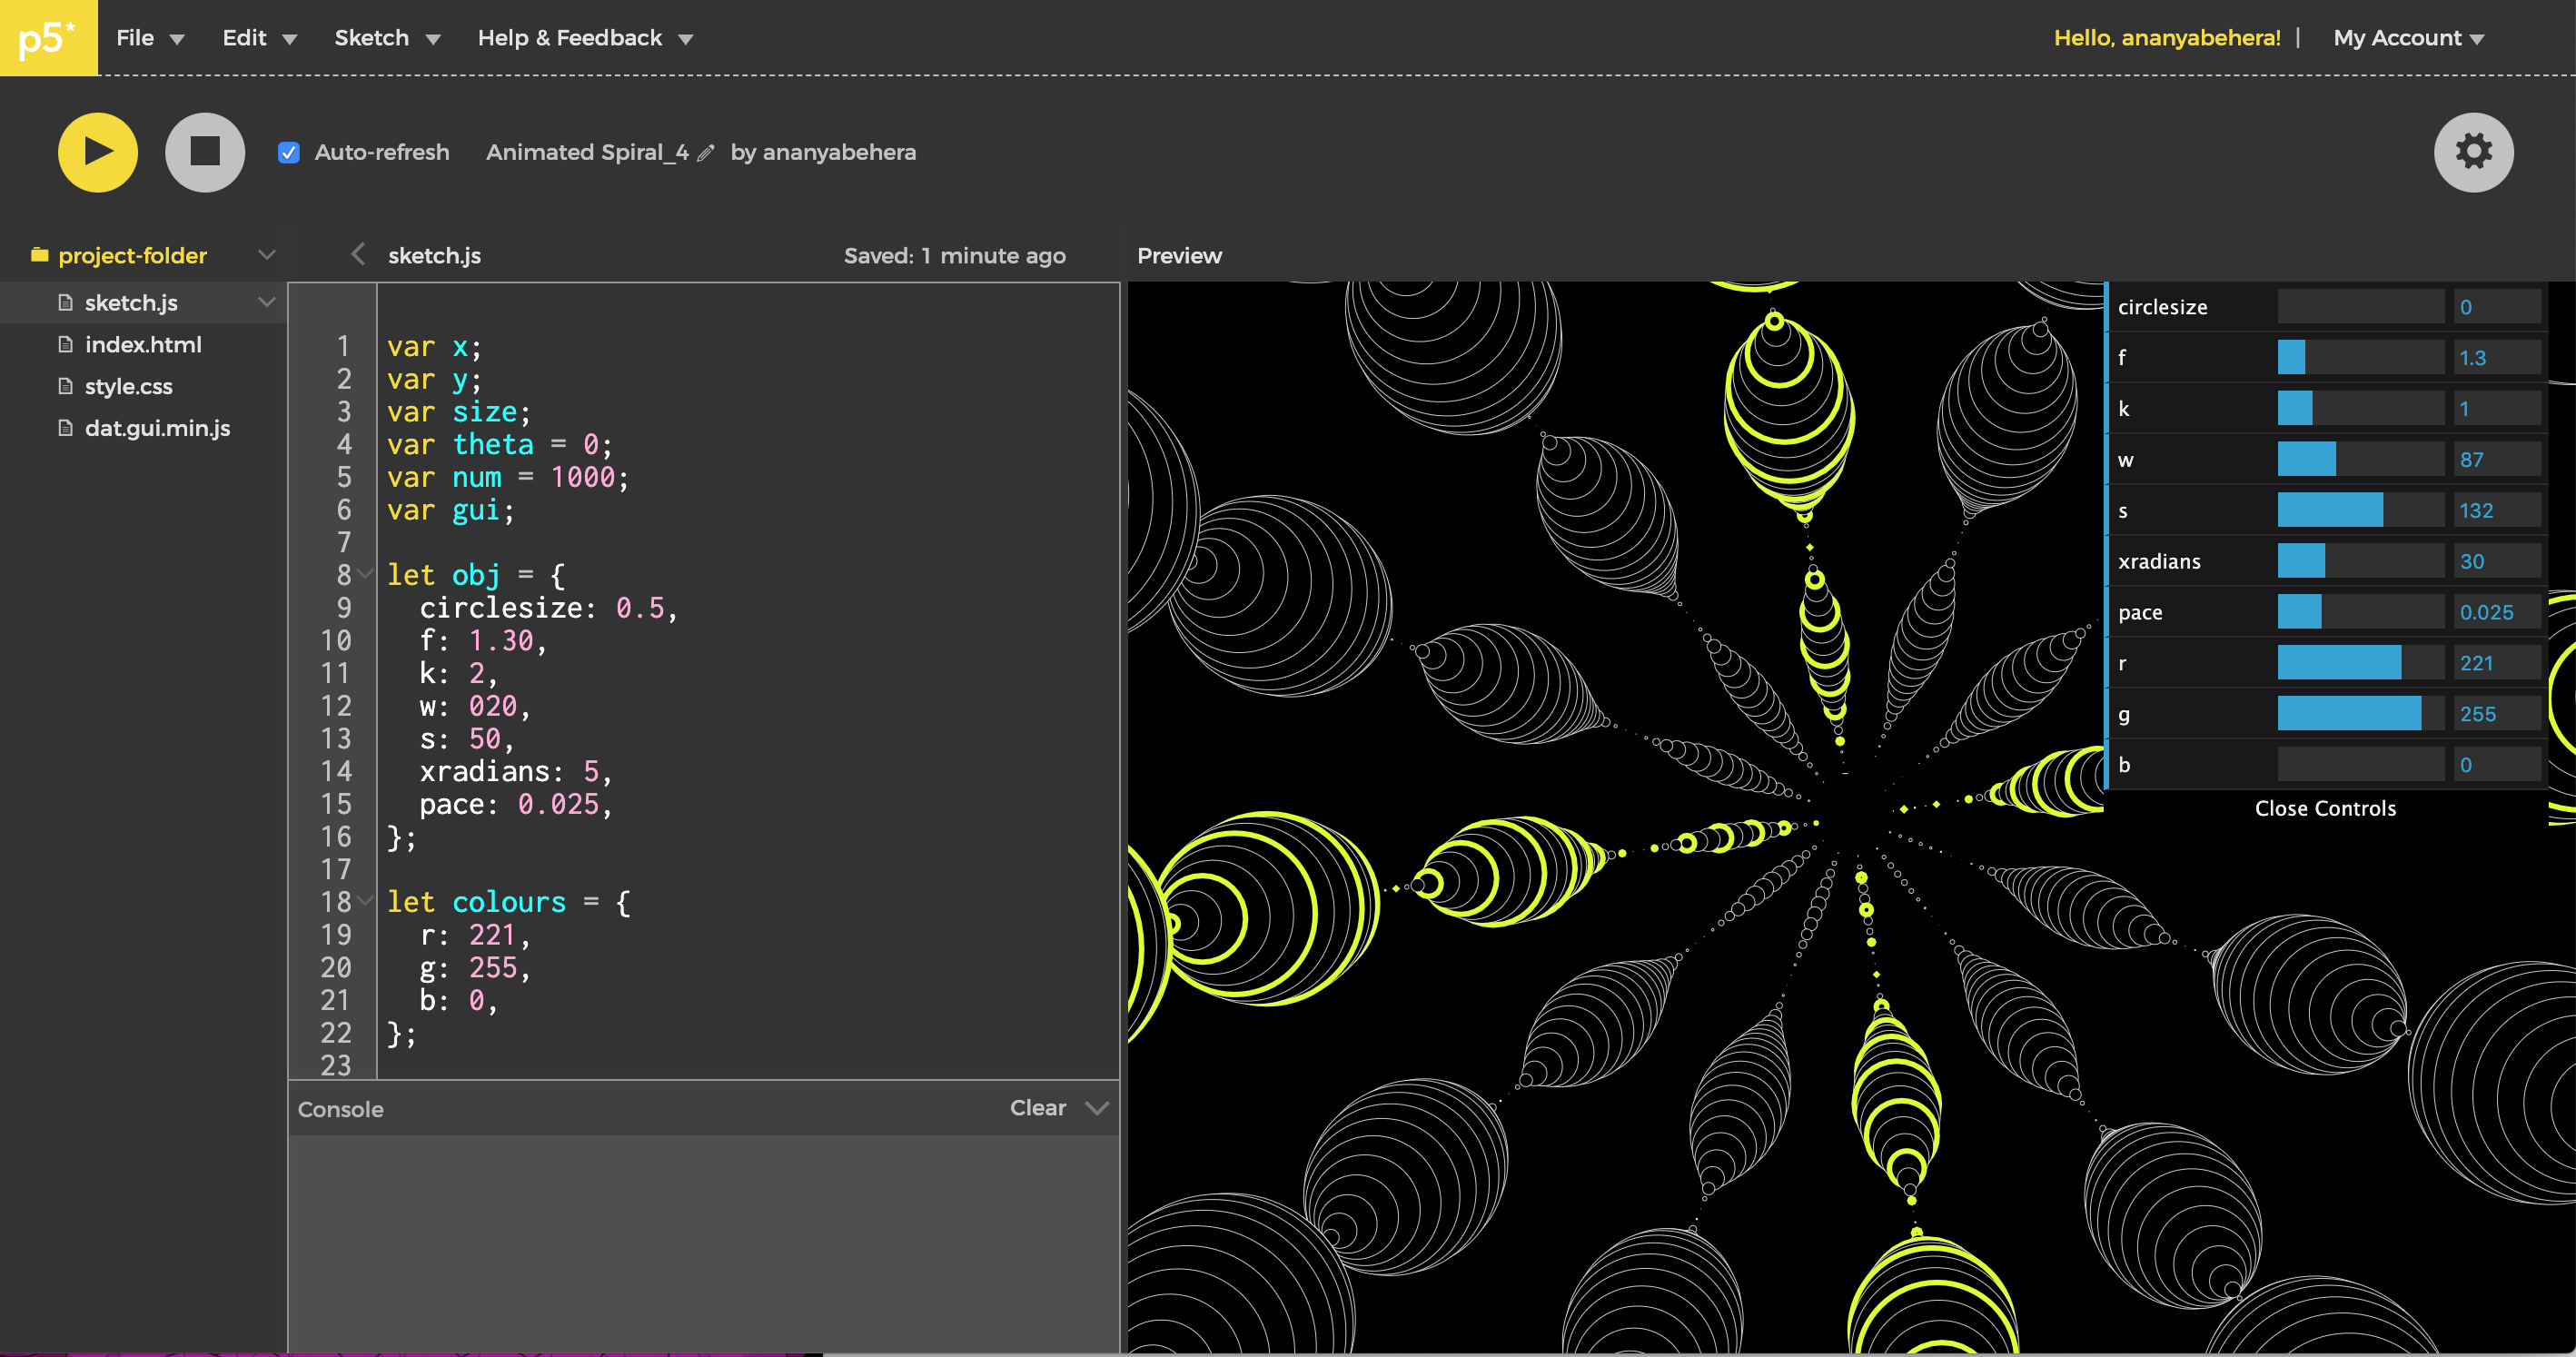Open the settings gear icon
Screen dimensions: 2576x1357
pos(2472,152)
